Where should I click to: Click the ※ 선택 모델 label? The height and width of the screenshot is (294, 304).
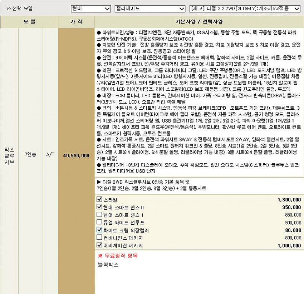pos(17,9)
